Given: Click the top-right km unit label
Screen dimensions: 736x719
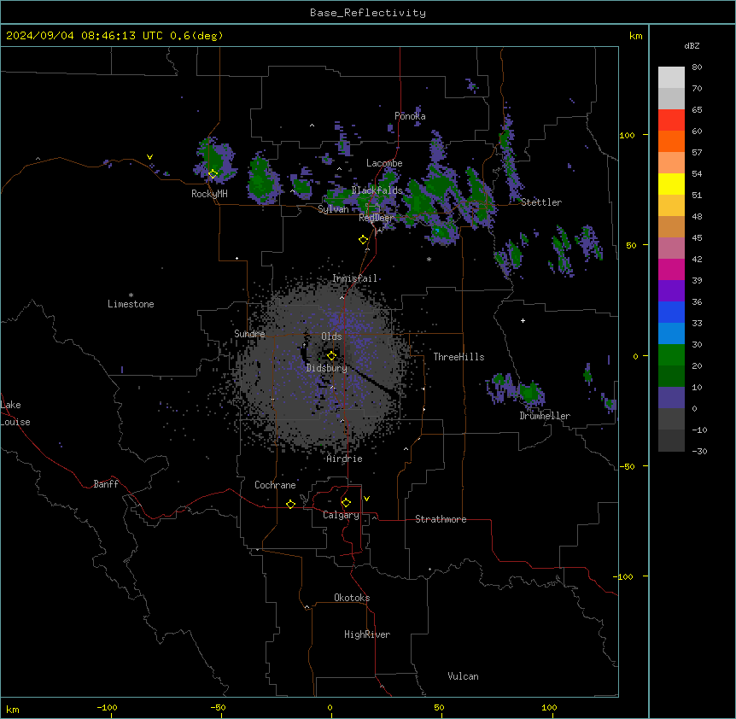Looking at the screenshot, I should (x=635, y=36).
